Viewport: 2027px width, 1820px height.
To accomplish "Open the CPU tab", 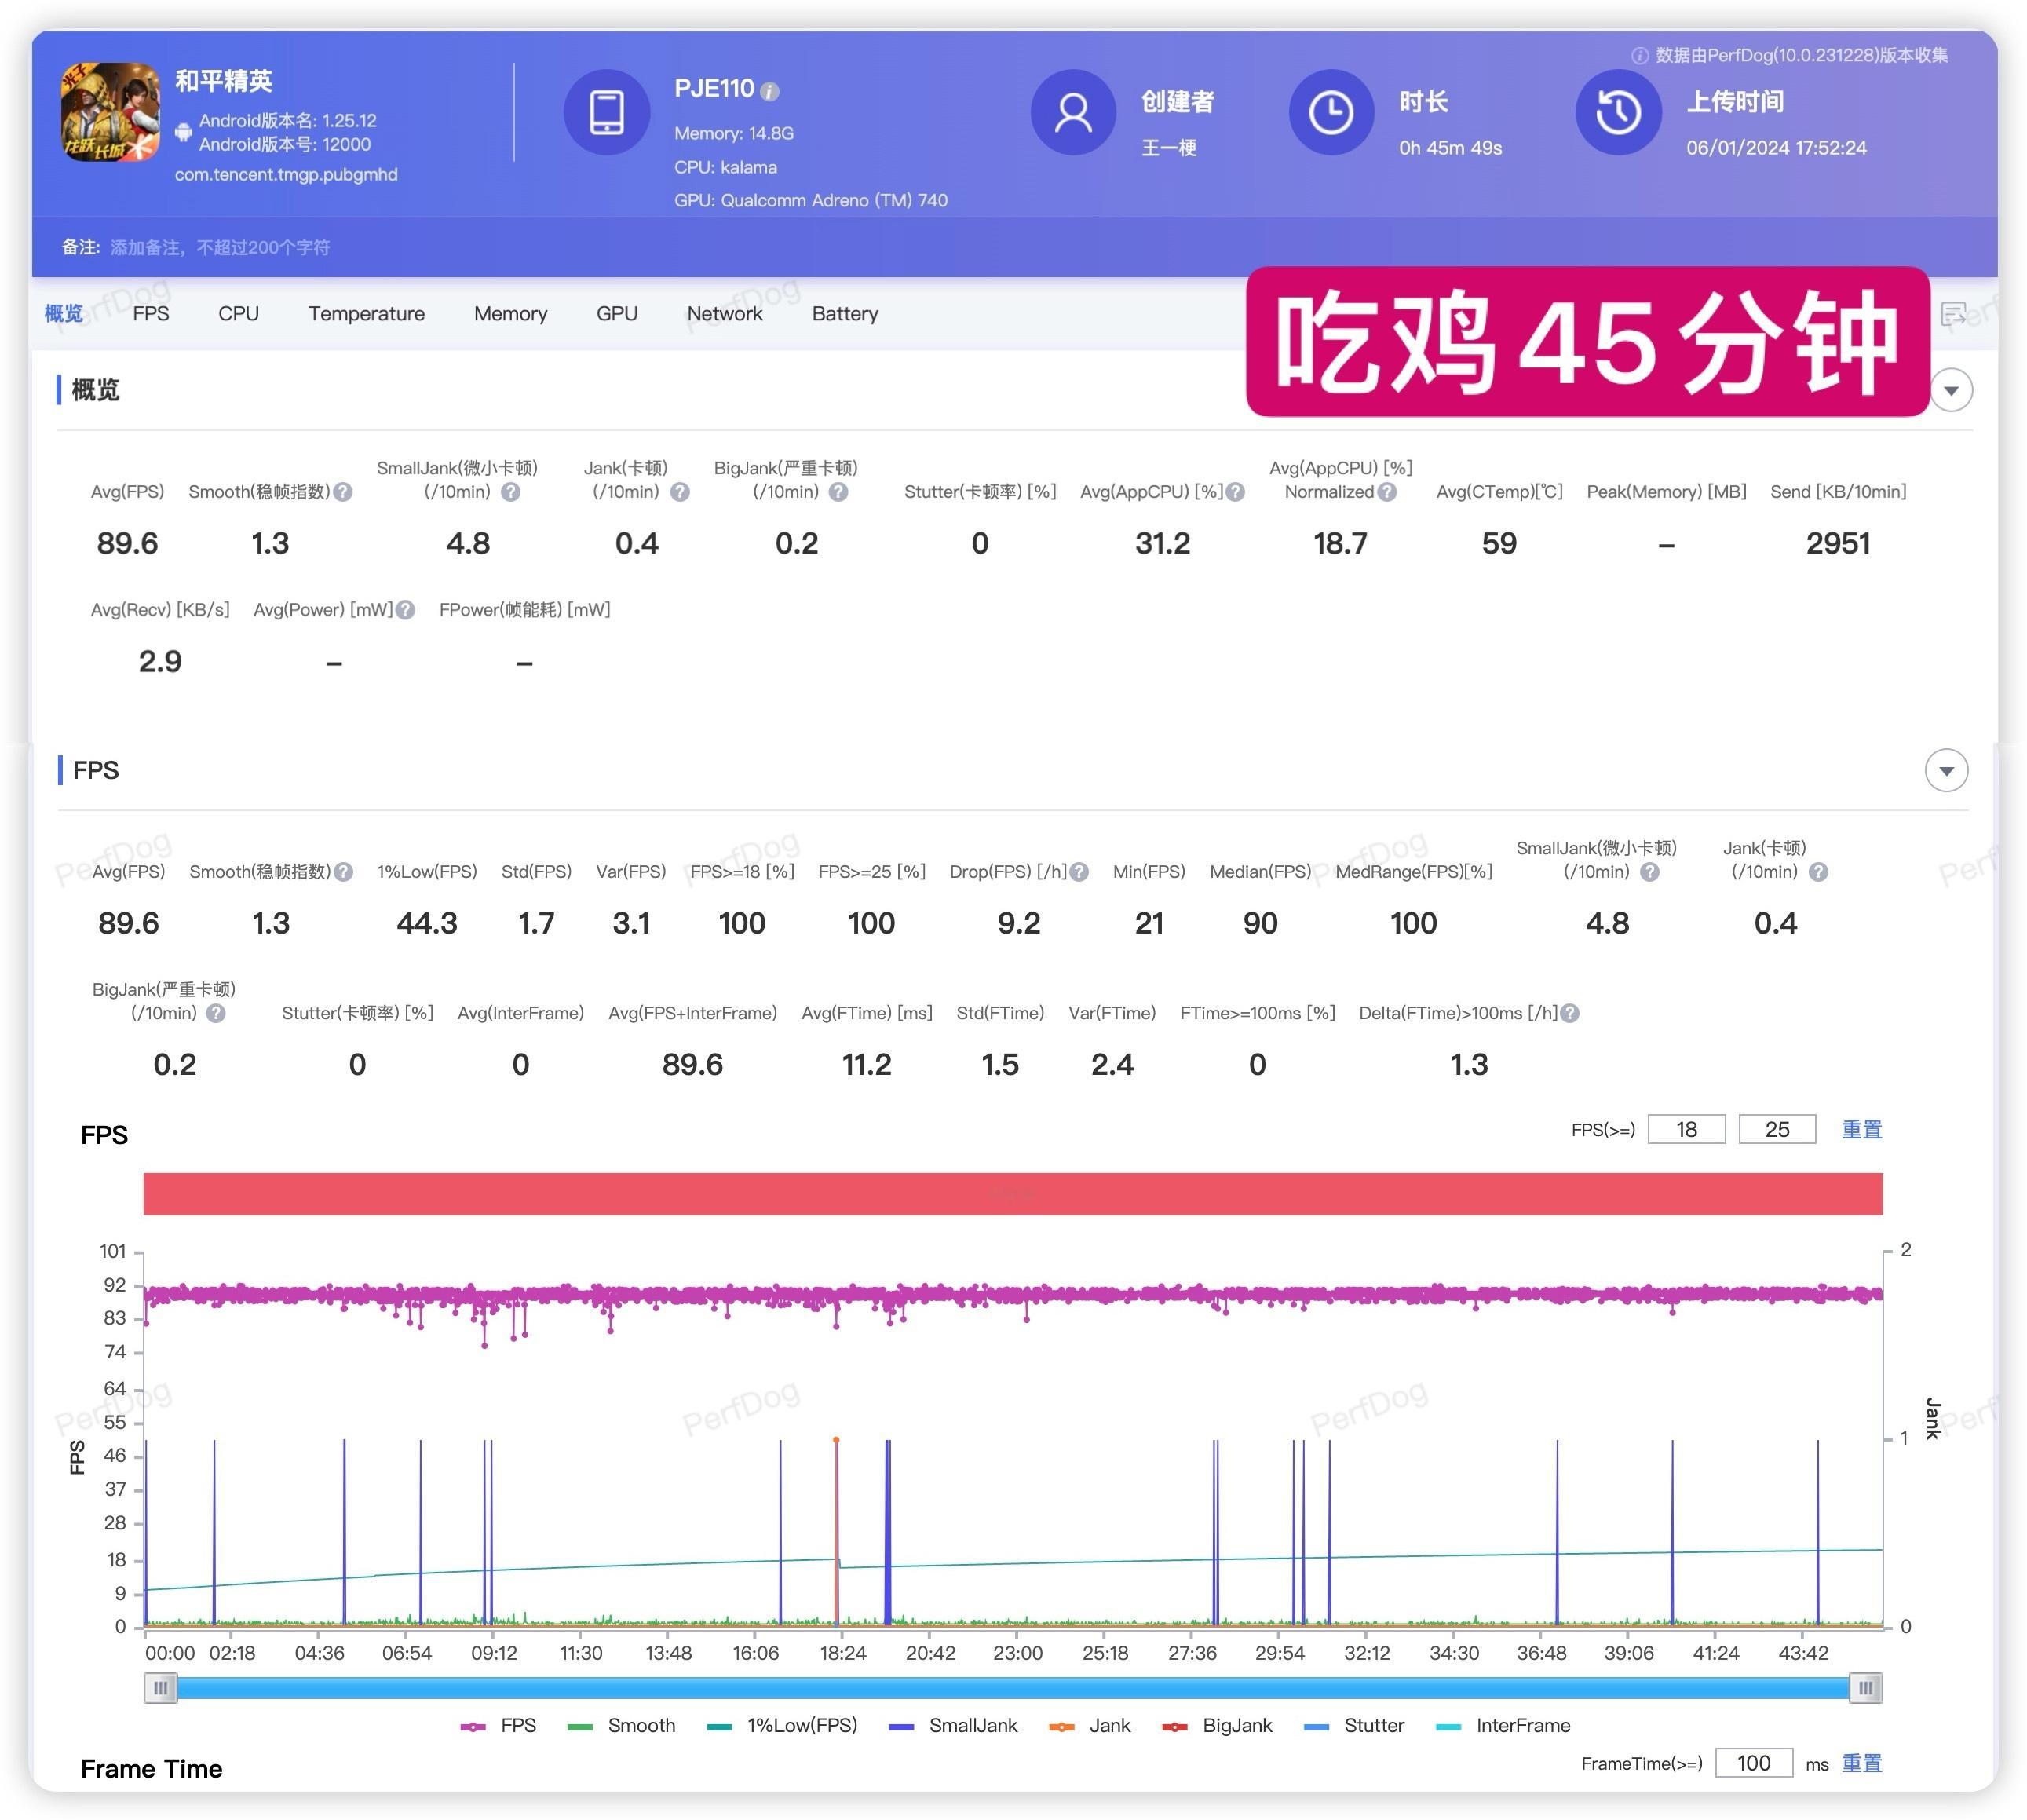I will [x=239, y=314].
